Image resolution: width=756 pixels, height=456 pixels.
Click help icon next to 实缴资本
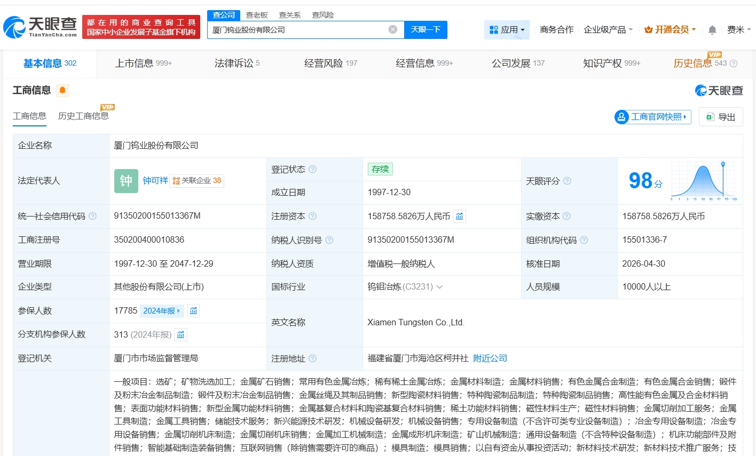pos(567,216)
